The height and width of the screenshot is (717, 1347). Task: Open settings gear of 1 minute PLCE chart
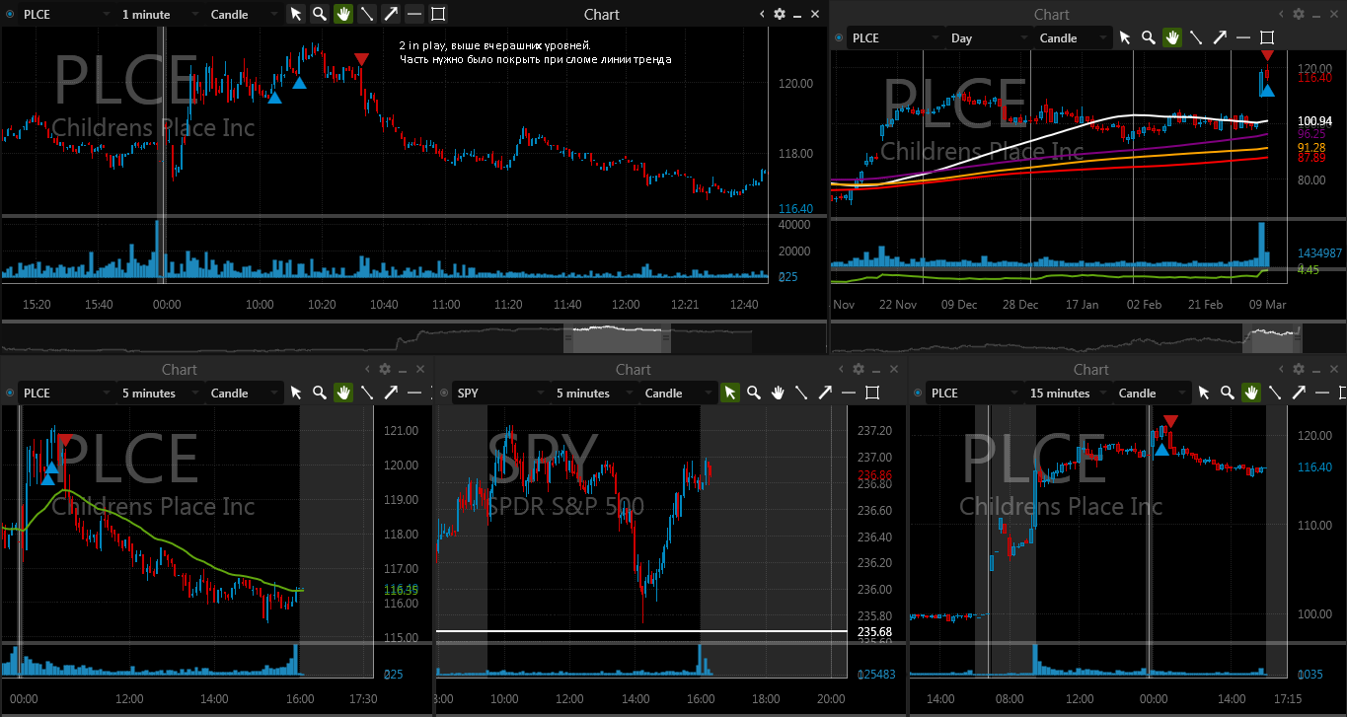780,14
